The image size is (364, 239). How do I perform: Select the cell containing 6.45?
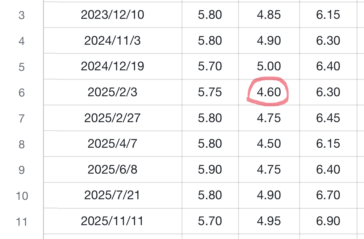(x=328, y=118)
